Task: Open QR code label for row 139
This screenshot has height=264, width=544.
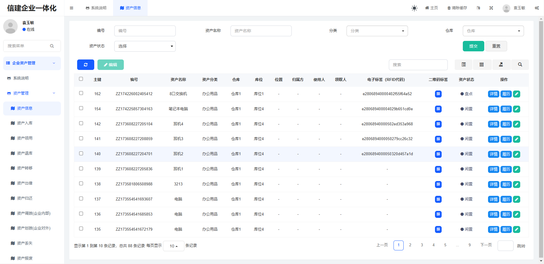Action: (x=438, y=169)
